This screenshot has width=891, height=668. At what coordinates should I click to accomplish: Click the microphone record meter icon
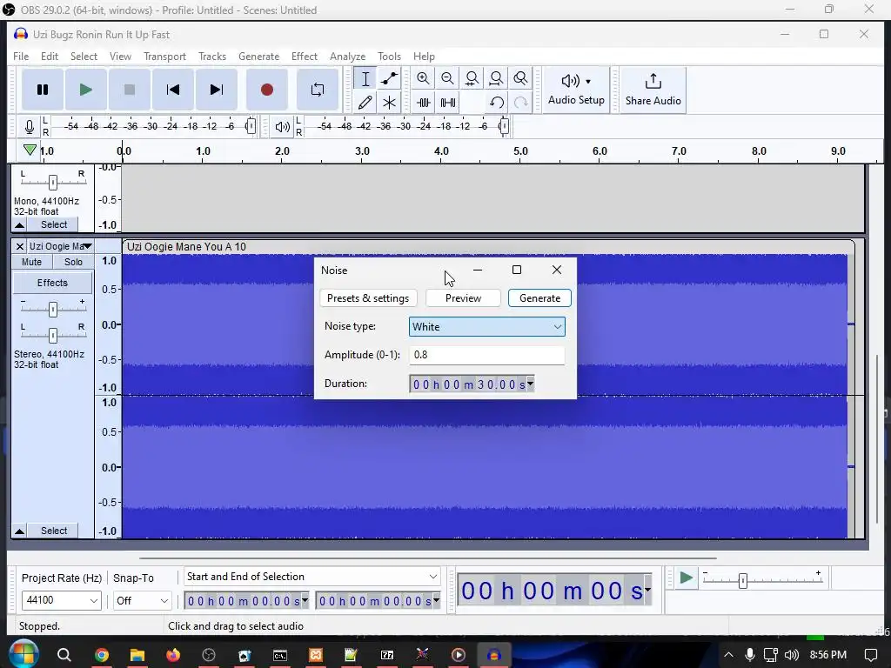click(30, 126)
